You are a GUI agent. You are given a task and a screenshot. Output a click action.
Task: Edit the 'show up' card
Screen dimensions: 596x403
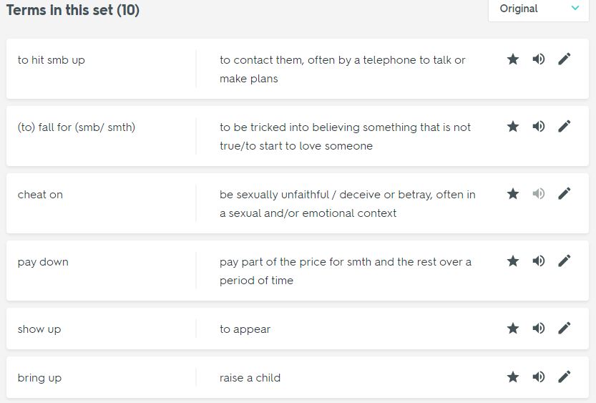click(565, 328)
